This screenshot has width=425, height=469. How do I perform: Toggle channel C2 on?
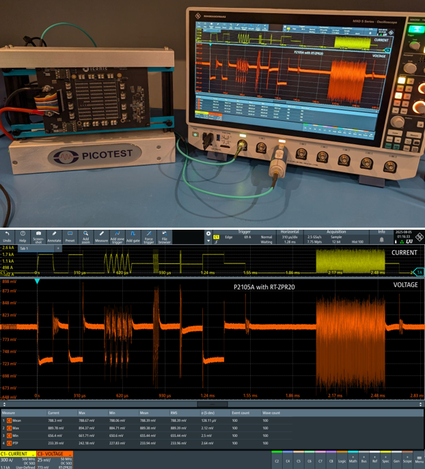pos(277,460)
